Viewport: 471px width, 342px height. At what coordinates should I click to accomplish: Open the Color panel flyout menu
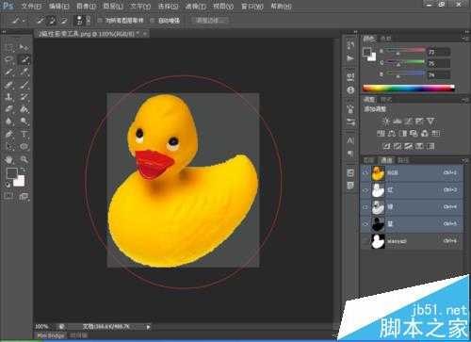pyautogui.click(x=465, y=39)
